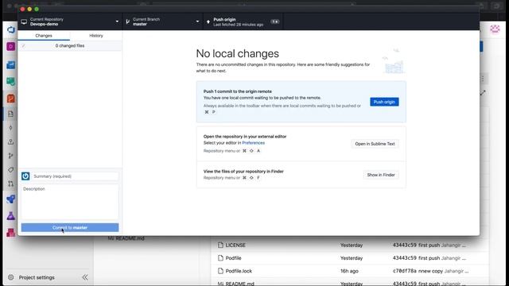Click fullscreen expand icon in Azure DevOps page
The width and height of the screenshot is (509, 286).
click(483, 93)
